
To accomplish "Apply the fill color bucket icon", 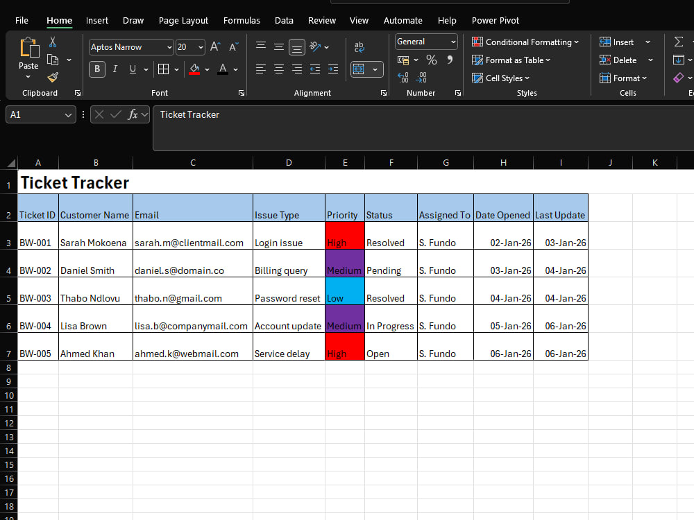I will pyautogui.click(x=194, y=69).
